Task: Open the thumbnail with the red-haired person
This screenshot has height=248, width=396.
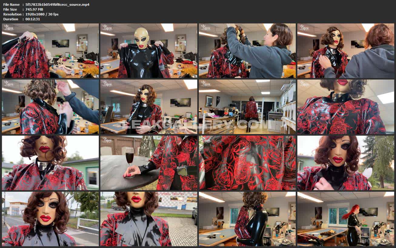Action: pos(346,219)
